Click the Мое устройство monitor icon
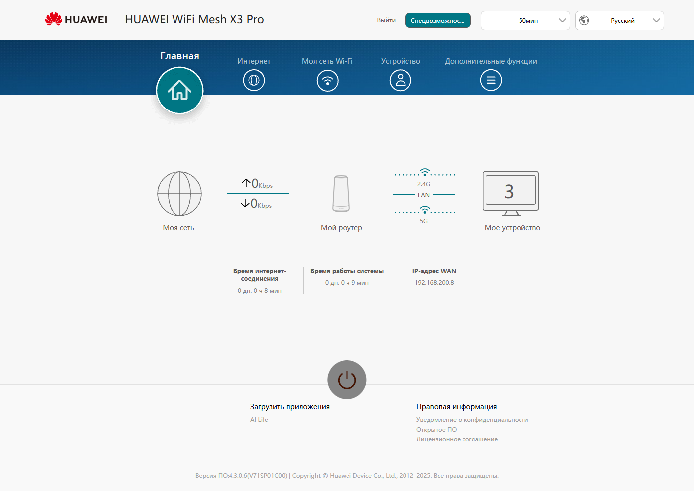The height and width of the screenshot is (491, 694). coord(511,194)
